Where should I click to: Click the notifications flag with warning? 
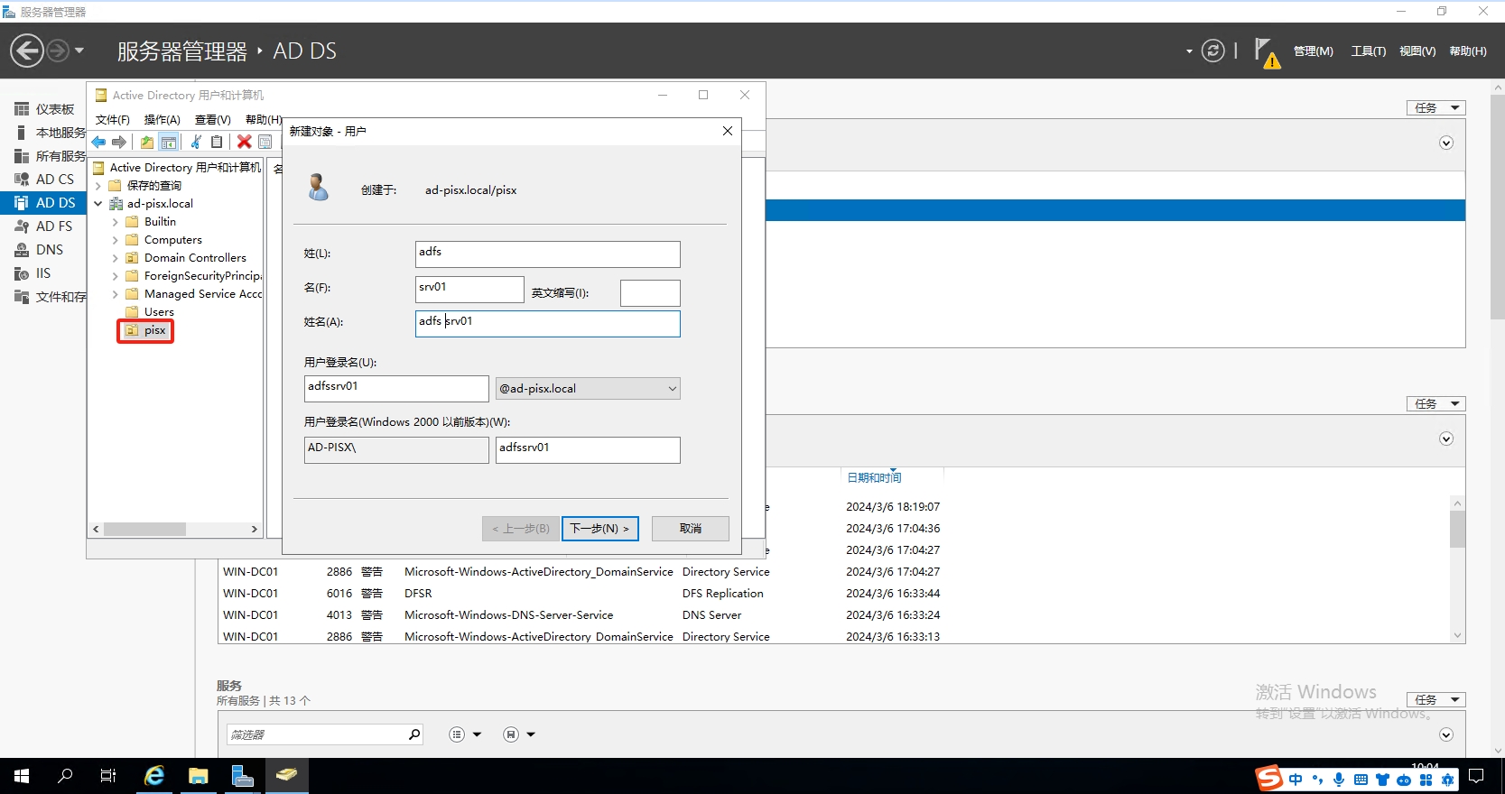[x=1266, y=52]
